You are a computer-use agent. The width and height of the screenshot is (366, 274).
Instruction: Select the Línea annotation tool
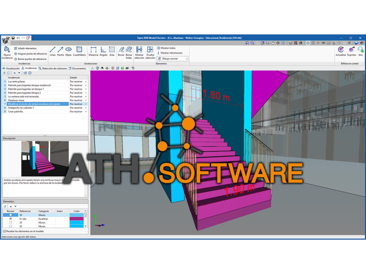click(52, 51)
